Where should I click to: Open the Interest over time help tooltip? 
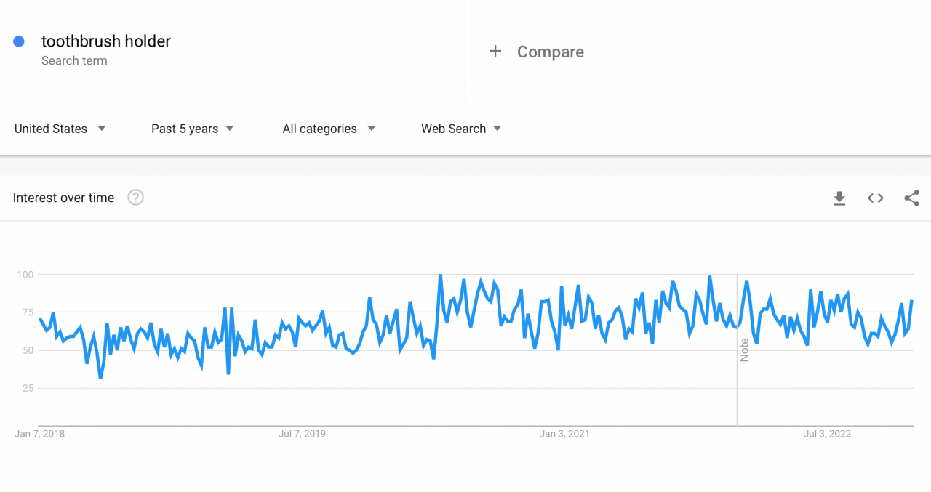[x=135, y=197]
